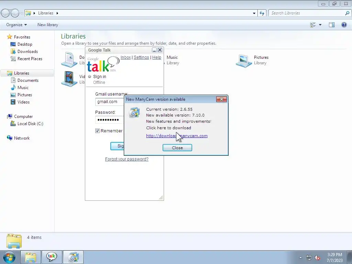Viewport: 352px width, 264px height.
Task: Close the Google Talk window
Action: (x=160, y=50)
